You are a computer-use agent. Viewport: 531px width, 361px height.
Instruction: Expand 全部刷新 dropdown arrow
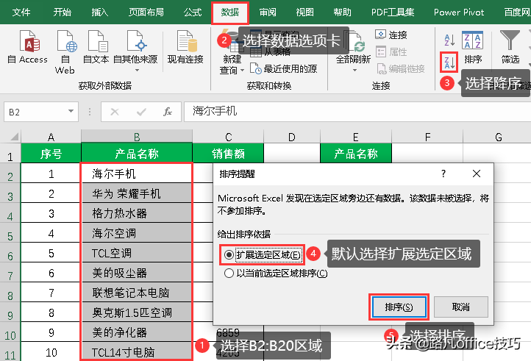click(354, 70)
